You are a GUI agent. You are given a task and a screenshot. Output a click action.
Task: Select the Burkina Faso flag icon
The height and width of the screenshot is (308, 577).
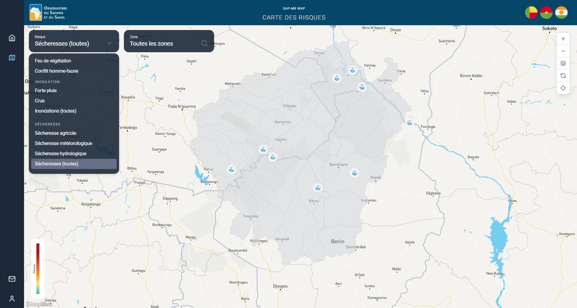tap(546, 13)
